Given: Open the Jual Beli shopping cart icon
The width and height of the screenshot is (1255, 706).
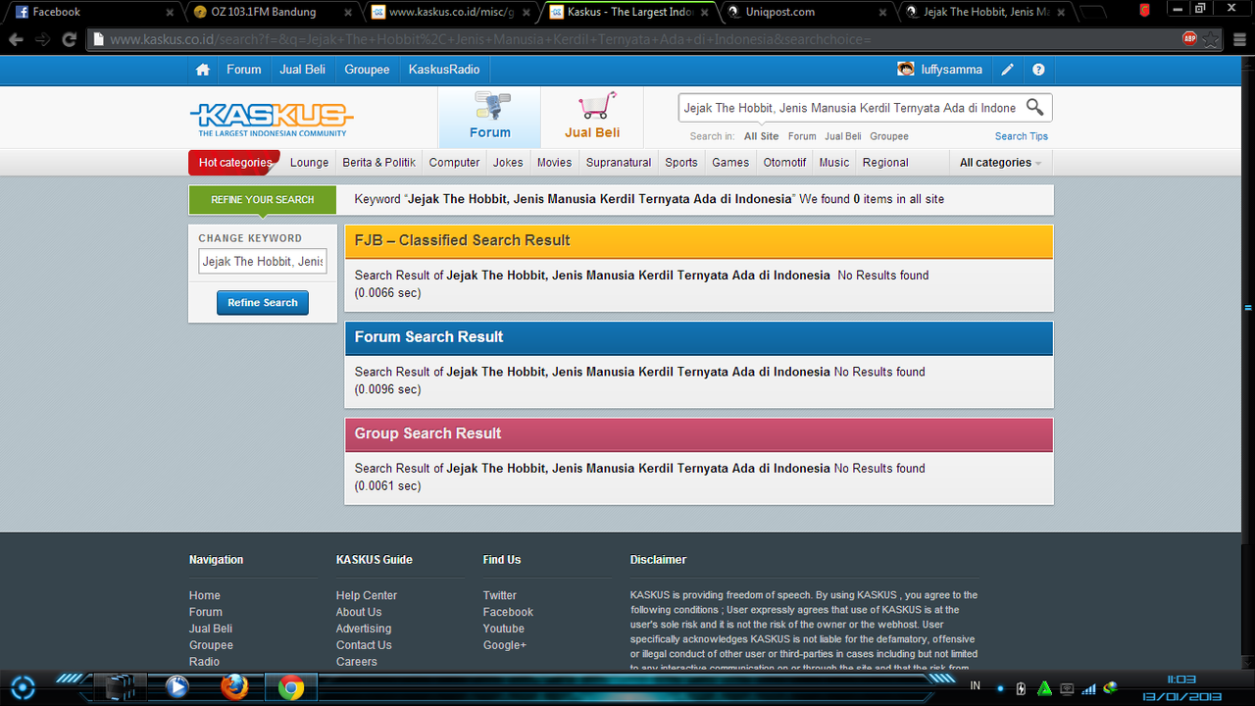Looking at the screenshot, I should click(596, 105).
